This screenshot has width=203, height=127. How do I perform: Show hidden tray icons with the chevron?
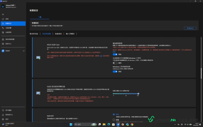175,124
